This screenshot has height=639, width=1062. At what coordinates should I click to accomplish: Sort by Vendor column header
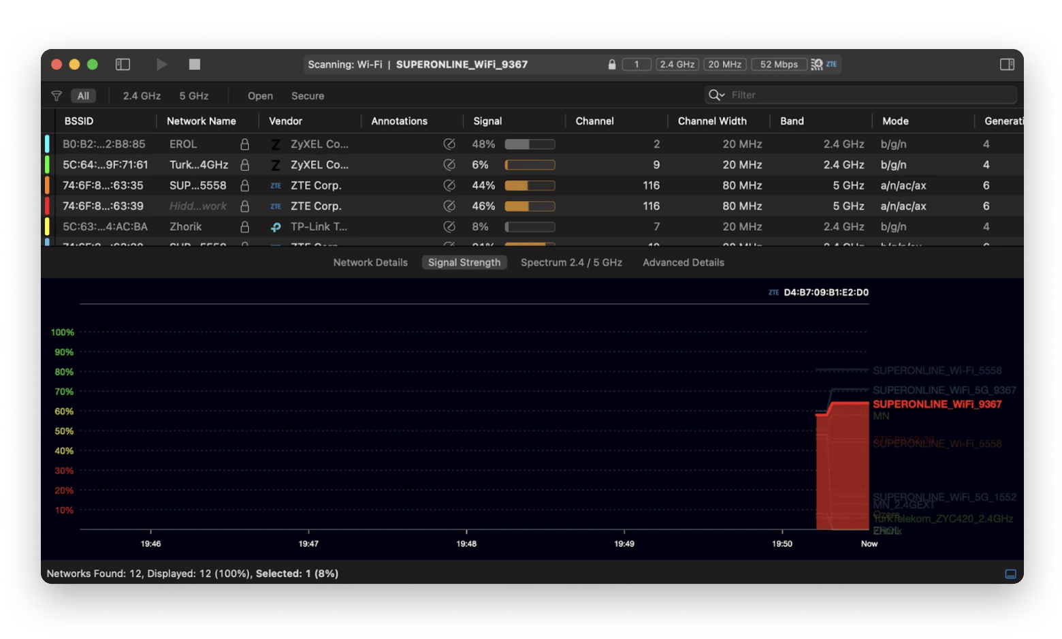[285, 121]
